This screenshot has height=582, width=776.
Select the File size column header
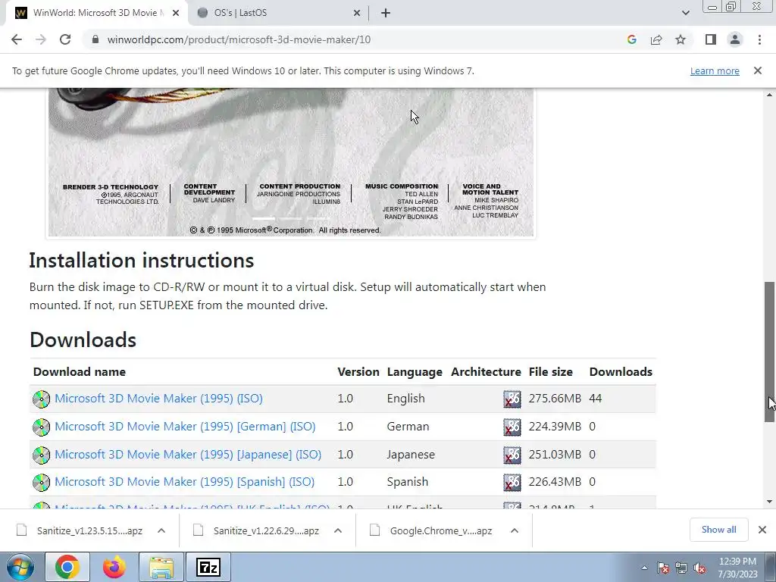coord(550,371)
